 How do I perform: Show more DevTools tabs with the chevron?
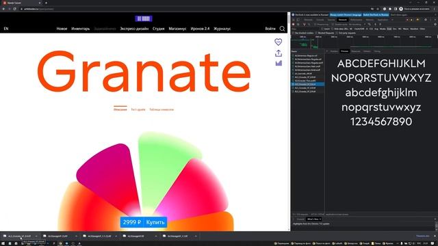point(392,20)
